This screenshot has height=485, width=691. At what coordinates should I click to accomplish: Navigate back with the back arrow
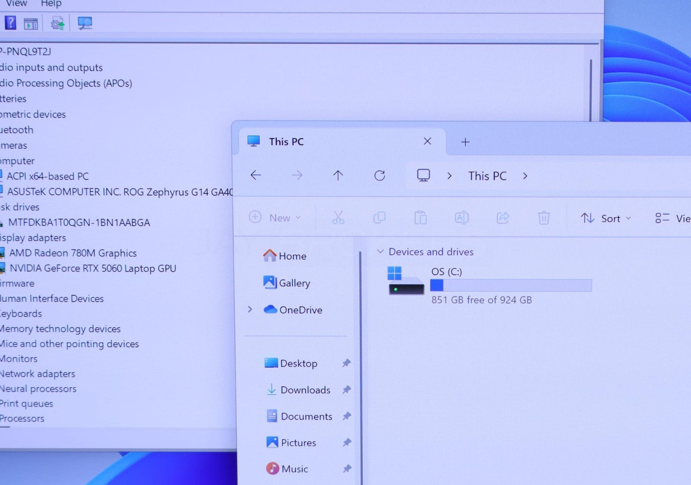(x=256, y=175)
